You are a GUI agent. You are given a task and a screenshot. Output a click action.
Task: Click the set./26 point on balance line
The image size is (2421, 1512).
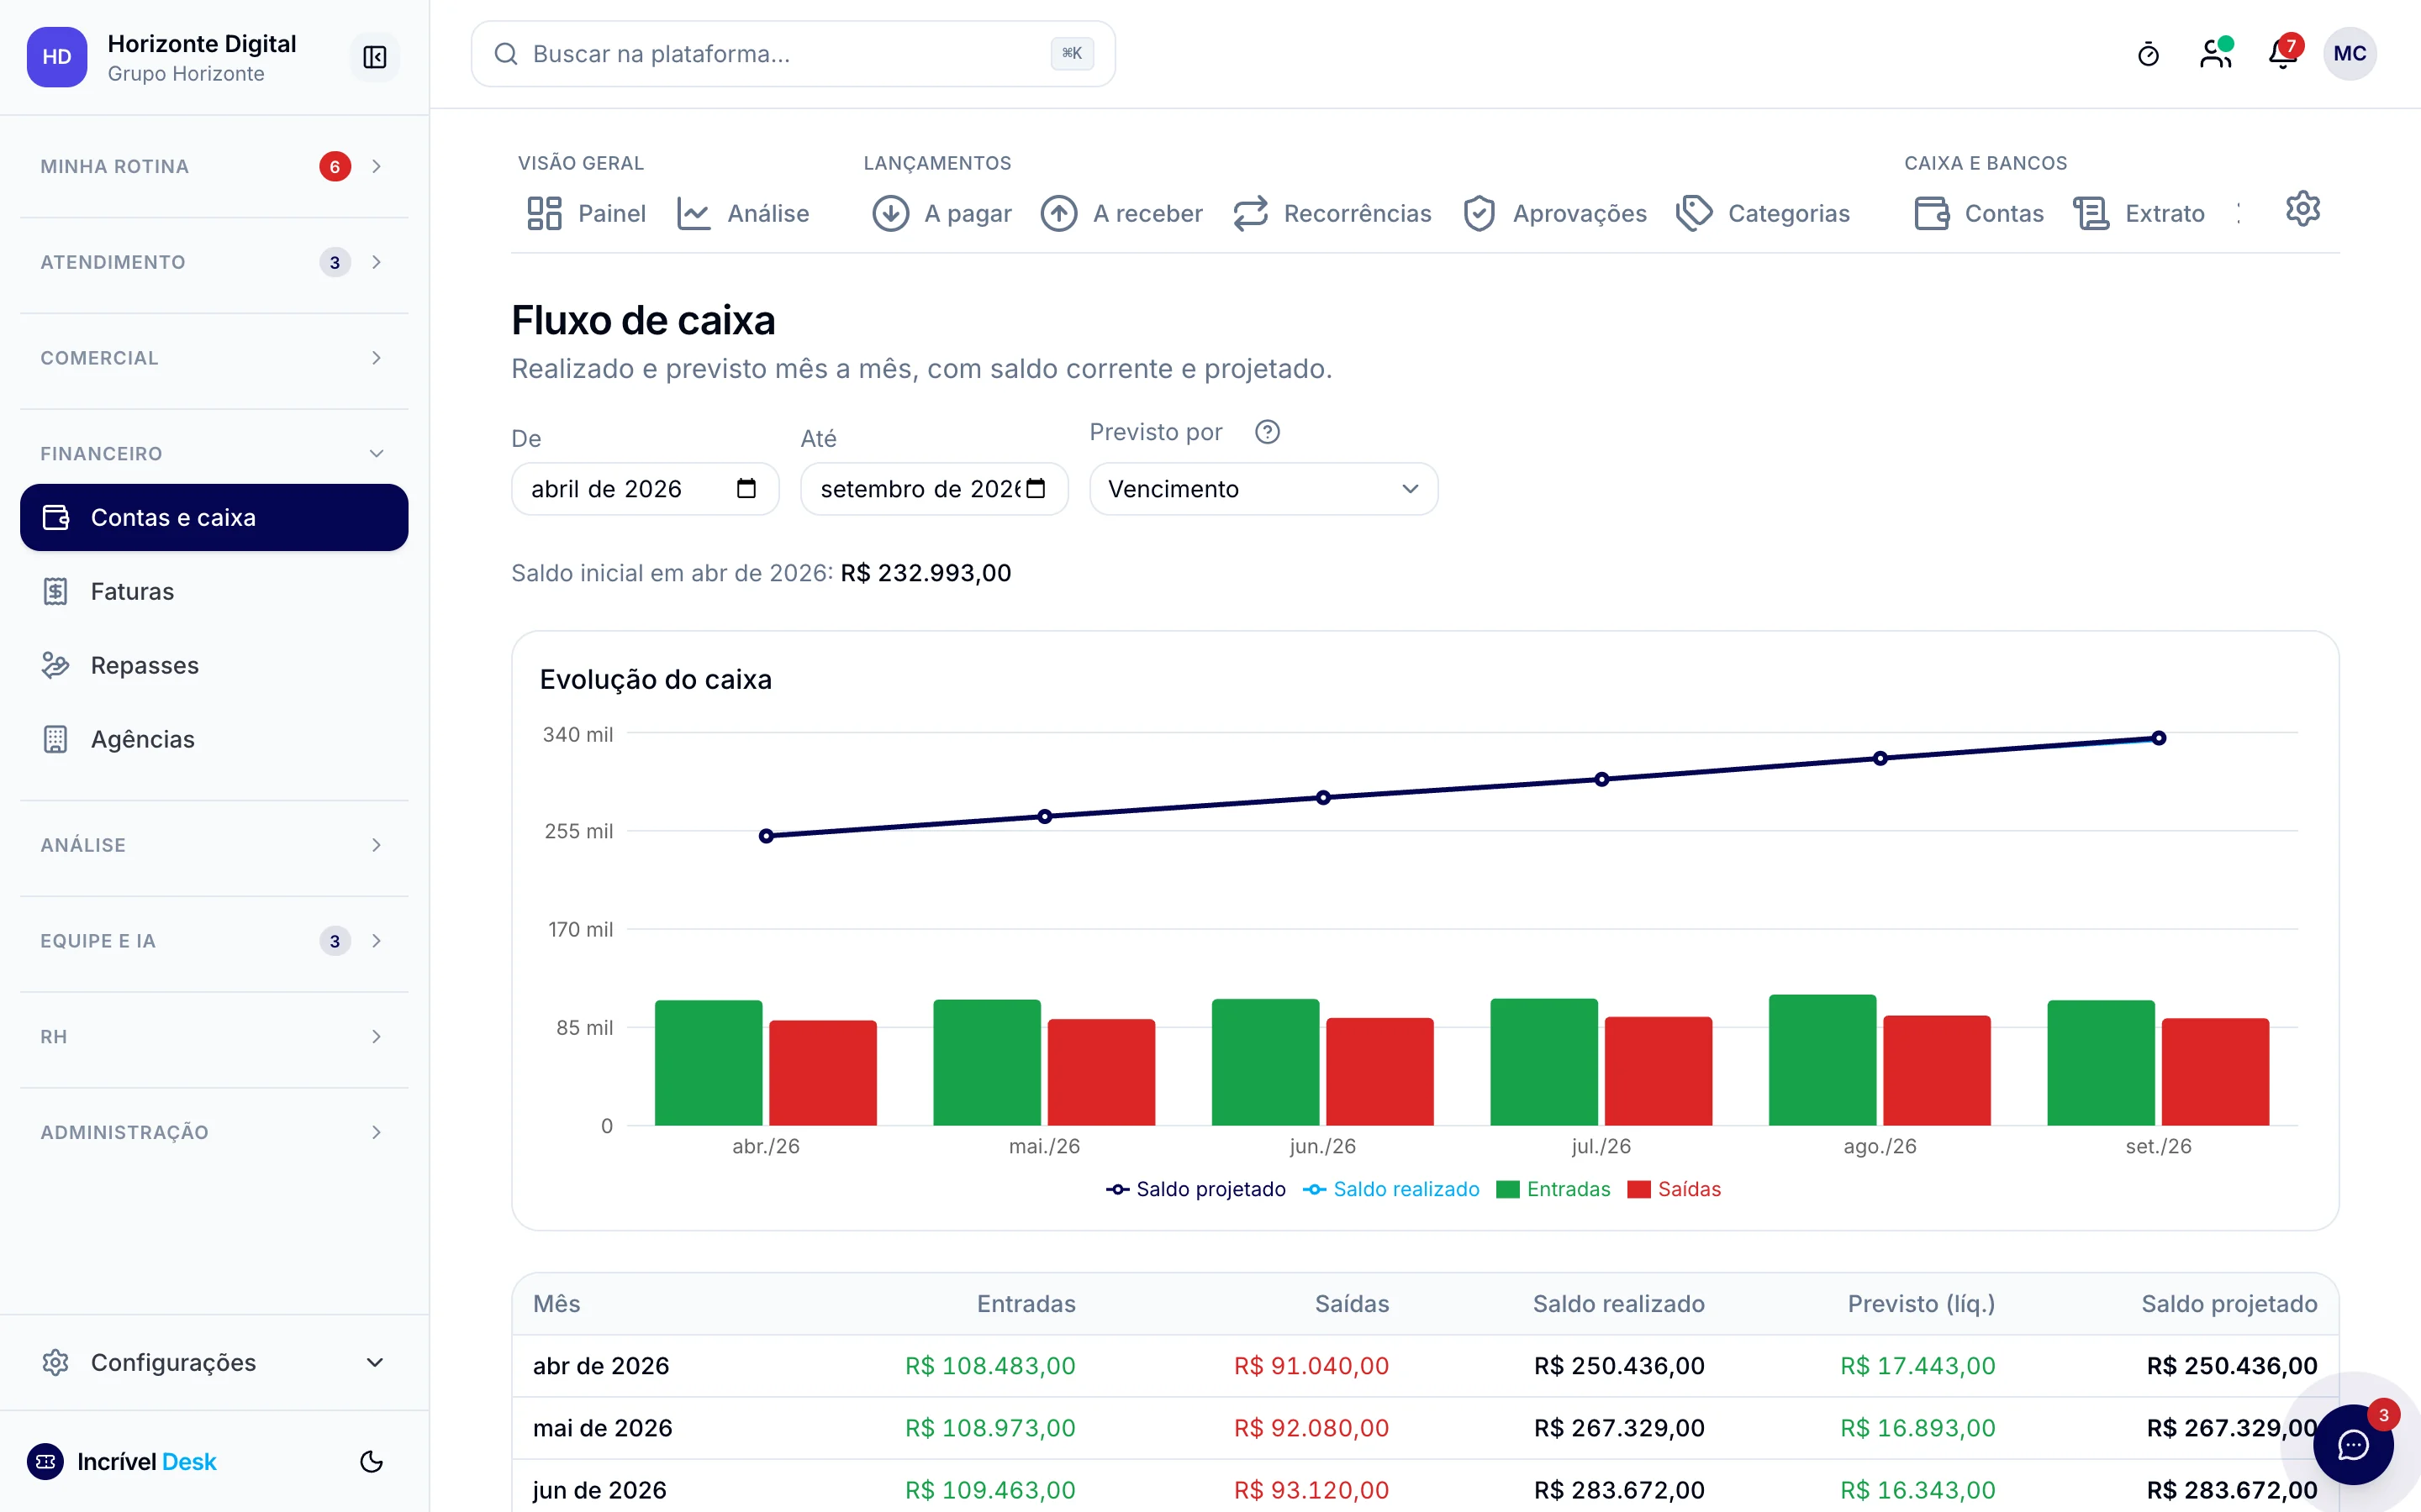[x=2158, y=738]
